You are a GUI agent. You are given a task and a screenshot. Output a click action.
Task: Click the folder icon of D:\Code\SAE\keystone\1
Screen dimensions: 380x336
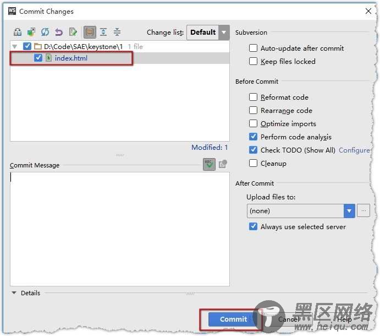click(38, 46)
